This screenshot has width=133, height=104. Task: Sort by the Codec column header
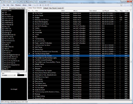click(127, 11)
